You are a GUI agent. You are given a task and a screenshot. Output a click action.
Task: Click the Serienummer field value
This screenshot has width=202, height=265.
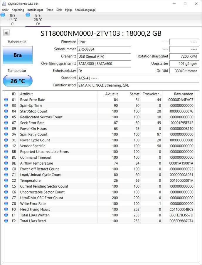coord(104,49)
